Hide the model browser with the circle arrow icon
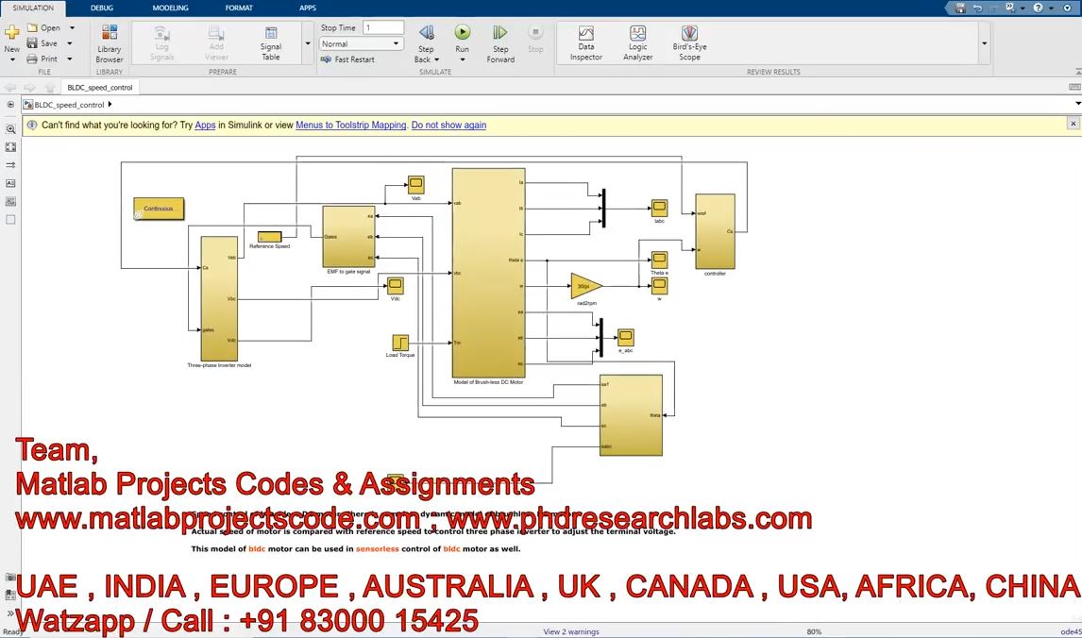This screenshot has width=1082, height=638. (x=10, y=105)
